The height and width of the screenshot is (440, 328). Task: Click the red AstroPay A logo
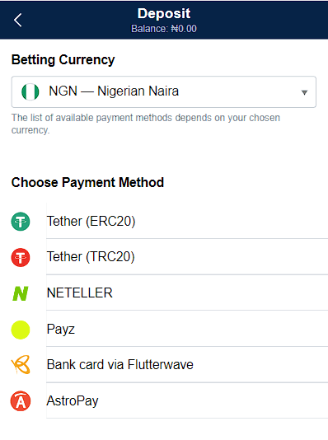pos(21,401)
